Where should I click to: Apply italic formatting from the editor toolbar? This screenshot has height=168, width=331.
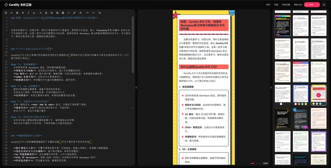pos(29,13)
